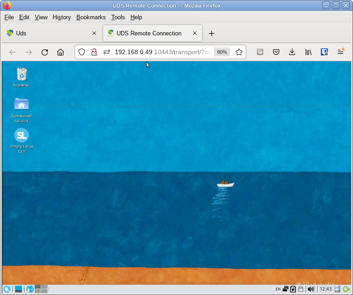The image size is (353, 295).
Task: Toggle the remote volume speaker icon
Action: (x=311, y=289)
